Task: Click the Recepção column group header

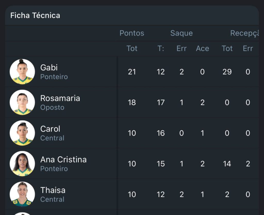Action: pos(244,33)
